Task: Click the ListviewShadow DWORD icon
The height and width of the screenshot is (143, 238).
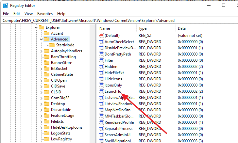Action: 101,104
